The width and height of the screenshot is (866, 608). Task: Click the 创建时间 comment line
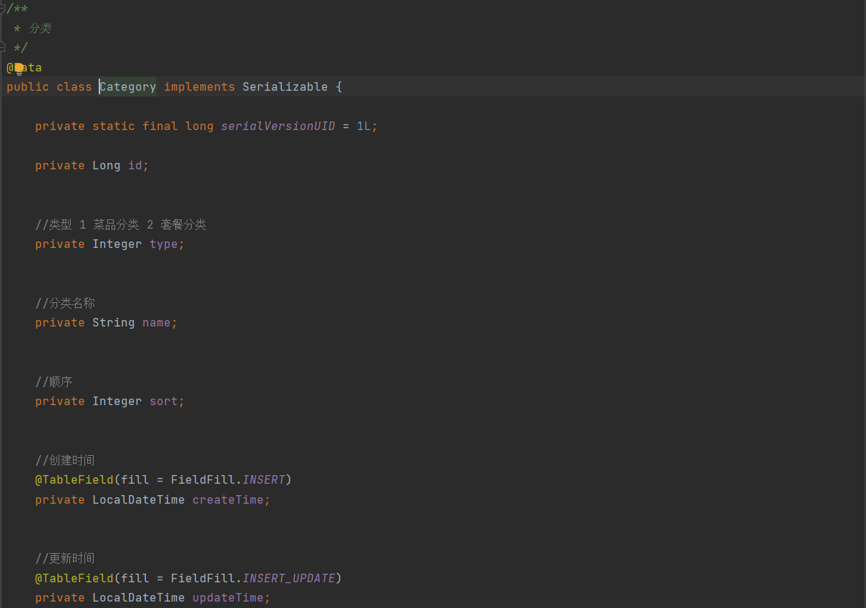click(65, 460)
